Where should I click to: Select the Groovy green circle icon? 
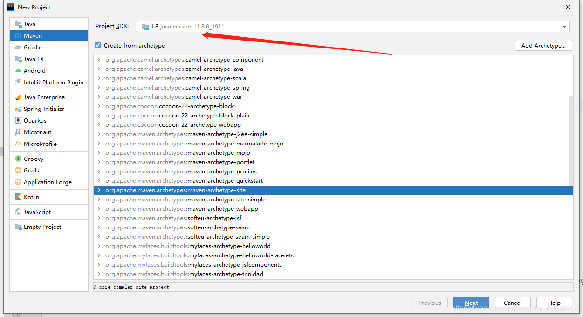point(18,159)
